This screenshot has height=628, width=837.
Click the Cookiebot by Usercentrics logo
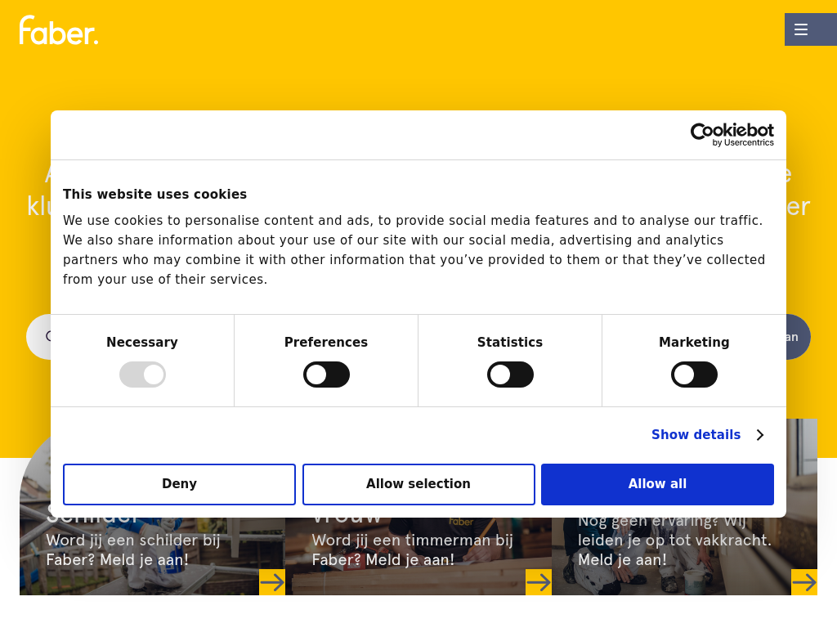coord(732,135)
